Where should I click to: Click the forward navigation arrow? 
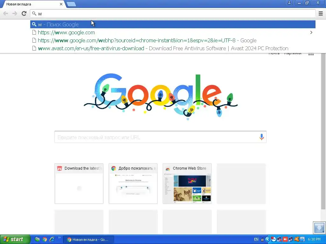click(x=15, y=13)
